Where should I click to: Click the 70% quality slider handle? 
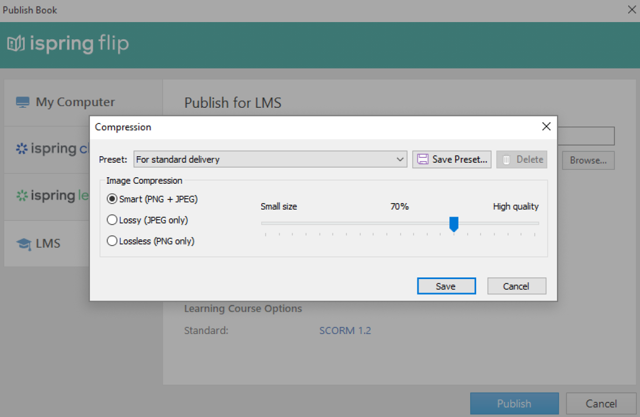[x=454, y=223]
